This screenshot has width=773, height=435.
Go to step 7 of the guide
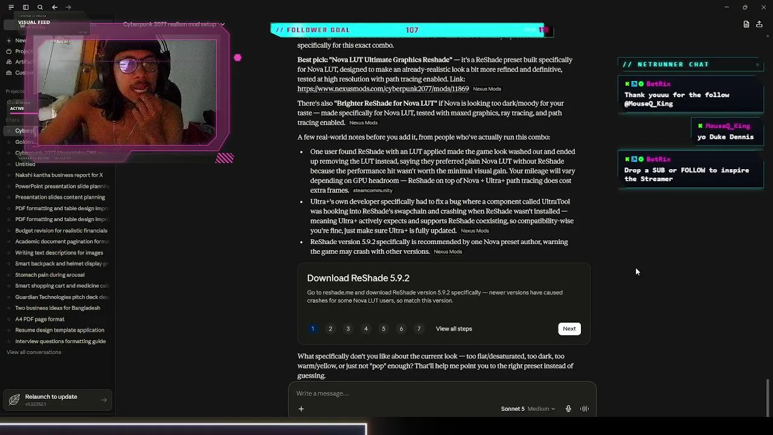pyautogui.click(x=419, y=329)
